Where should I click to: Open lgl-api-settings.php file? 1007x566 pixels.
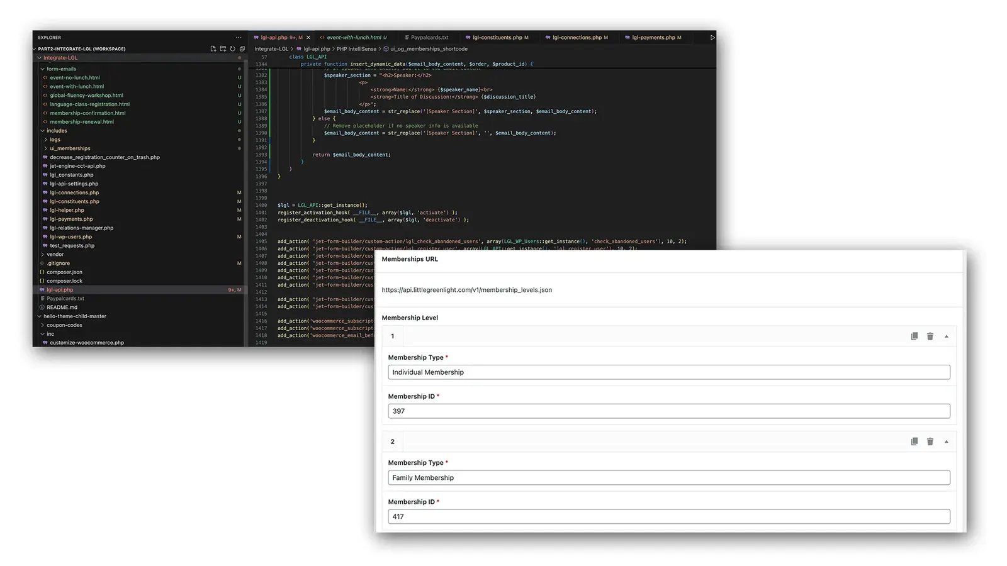74,184
